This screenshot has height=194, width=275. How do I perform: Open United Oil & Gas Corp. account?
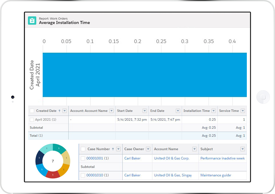point(172,159)
